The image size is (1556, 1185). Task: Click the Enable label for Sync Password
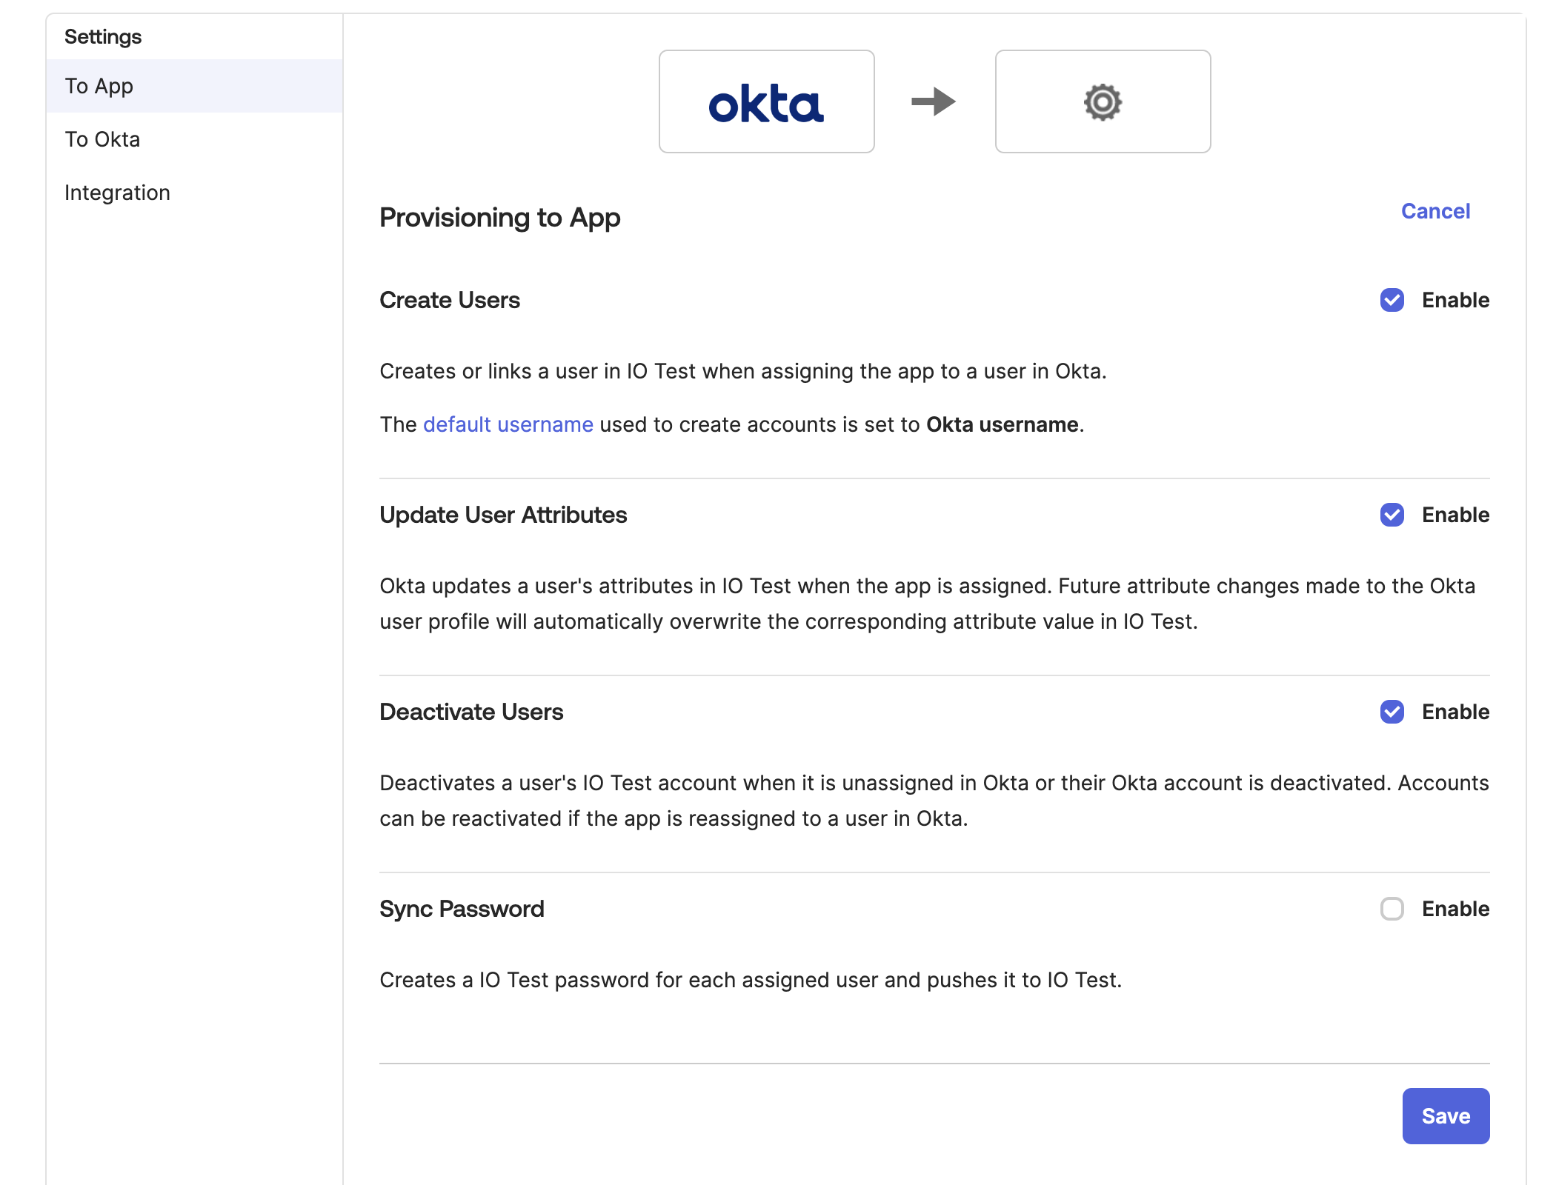tap(1455, 909)
